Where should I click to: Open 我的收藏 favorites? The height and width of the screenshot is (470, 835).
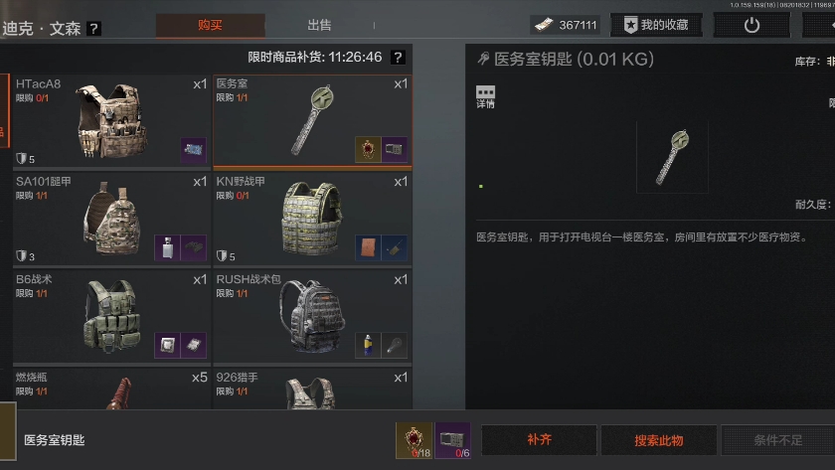656,25
